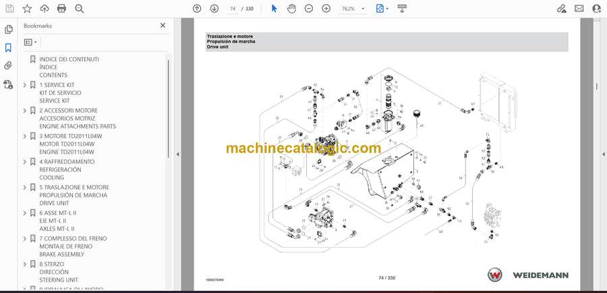Click the Drive unit page heading
This screenshot has width=607, height=293.
click(x=217, y=46)
